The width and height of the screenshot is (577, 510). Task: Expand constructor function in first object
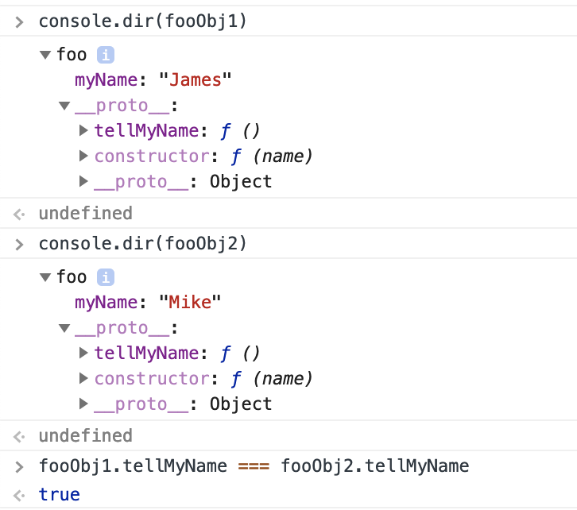click(83, 156)
